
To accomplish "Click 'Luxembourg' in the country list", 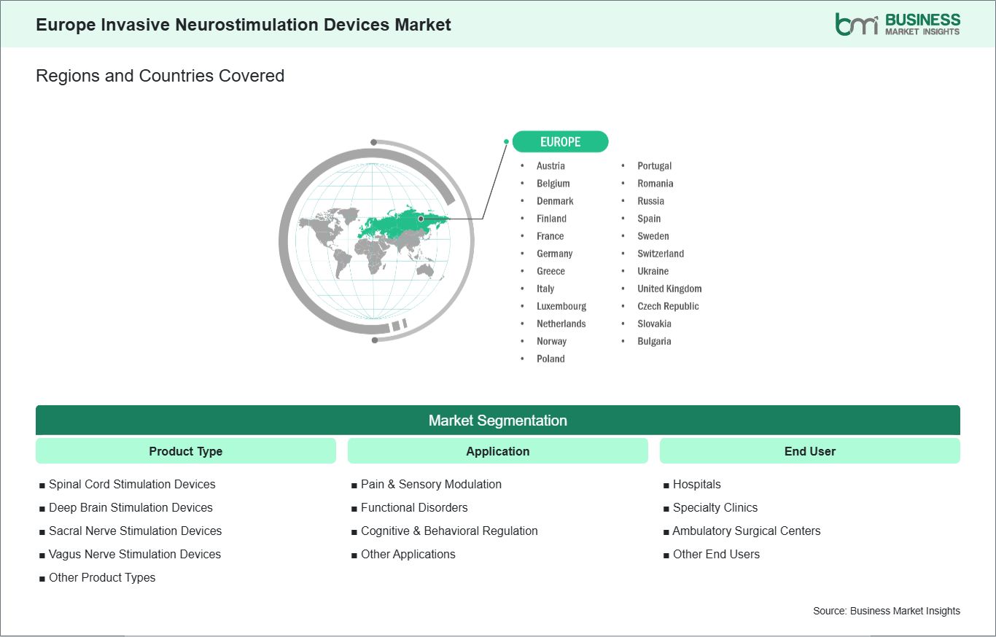I will click(x=561, y=306).
